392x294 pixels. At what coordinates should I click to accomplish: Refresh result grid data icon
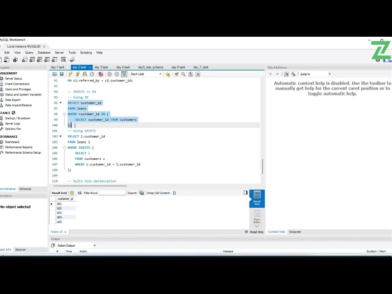[x=80, y=193]
